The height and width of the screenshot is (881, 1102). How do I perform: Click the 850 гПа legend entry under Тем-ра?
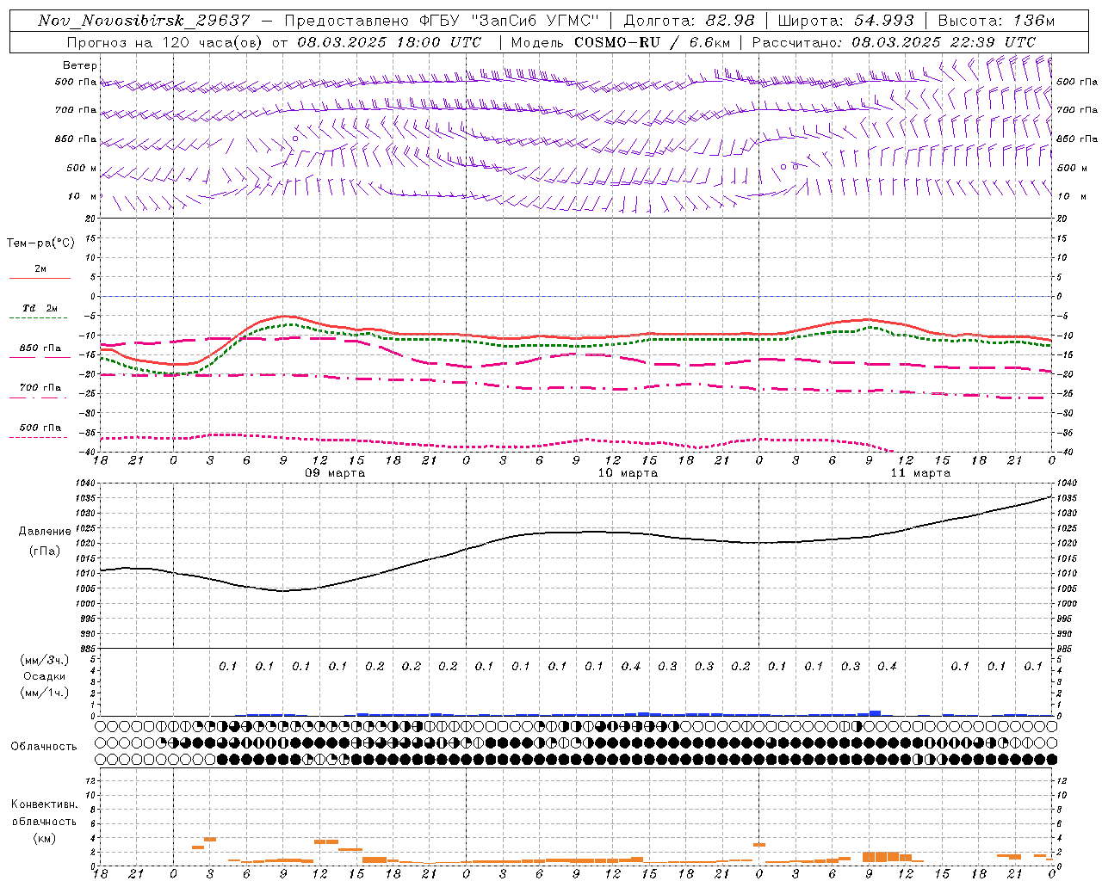(40, 348)
